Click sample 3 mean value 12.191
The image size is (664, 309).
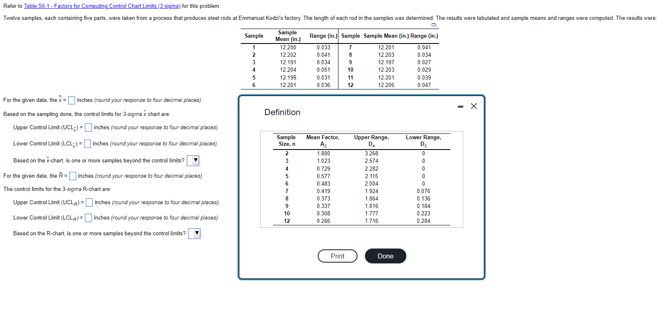click(x=288, y=62)
